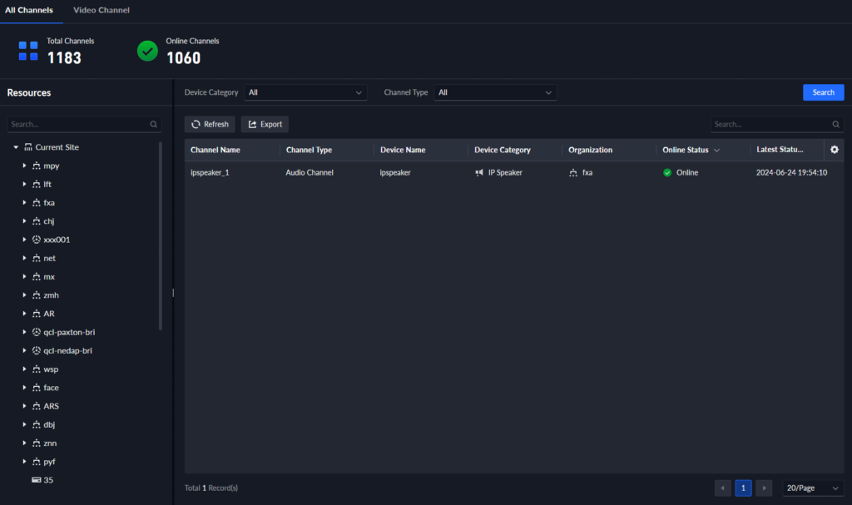Click the green Online Channels checkmark icon

(147, 51)
